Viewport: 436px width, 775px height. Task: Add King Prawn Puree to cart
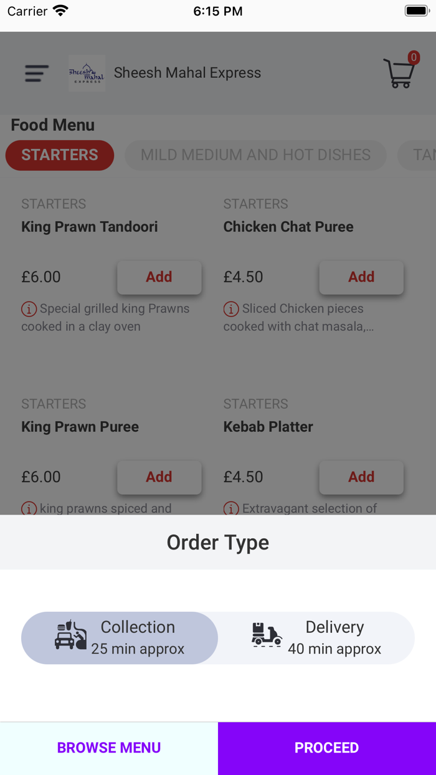[159, 477]
